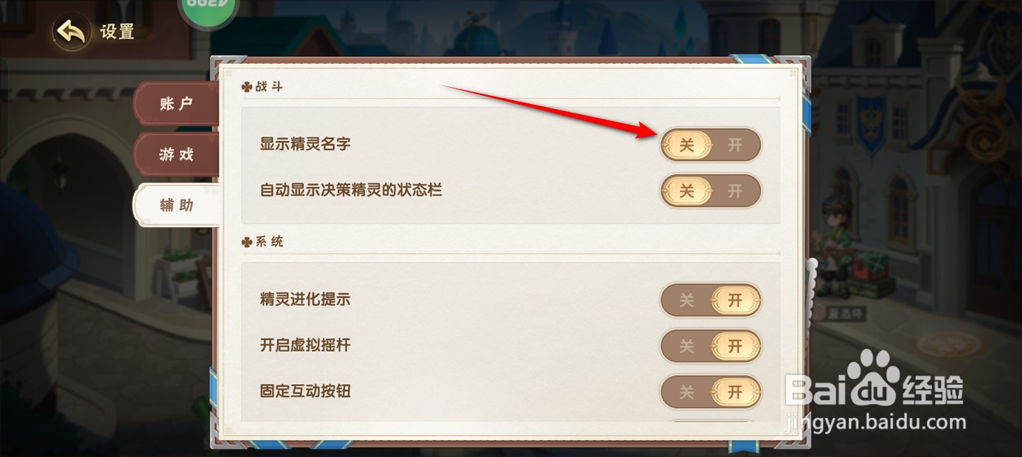
Task: Switch to the 游戏 tab
Action: (176, 154)
